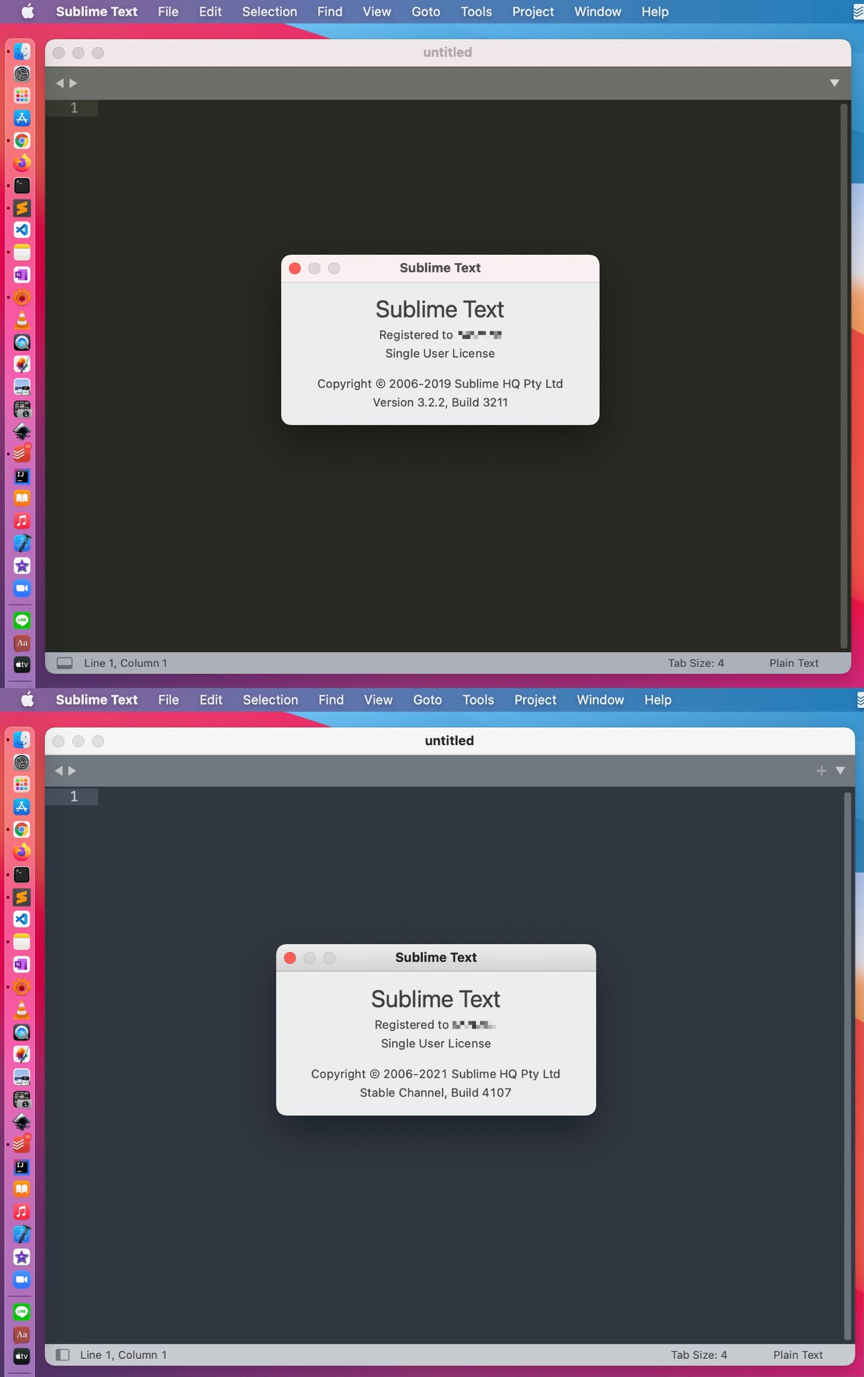Open Dictionary in dock beside Build 4107 window
The image size is (864, 1377).
click(22, 1334)
